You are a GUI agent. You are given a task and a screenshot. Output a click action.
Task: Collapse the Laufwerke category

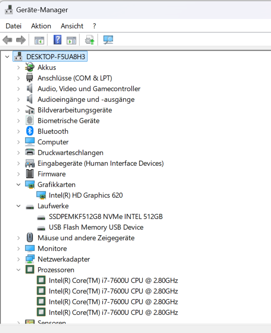(19, 206)
